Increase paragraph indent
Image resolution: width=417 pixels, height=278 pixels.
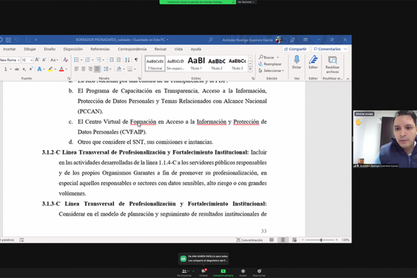click(x=119, y=60)
